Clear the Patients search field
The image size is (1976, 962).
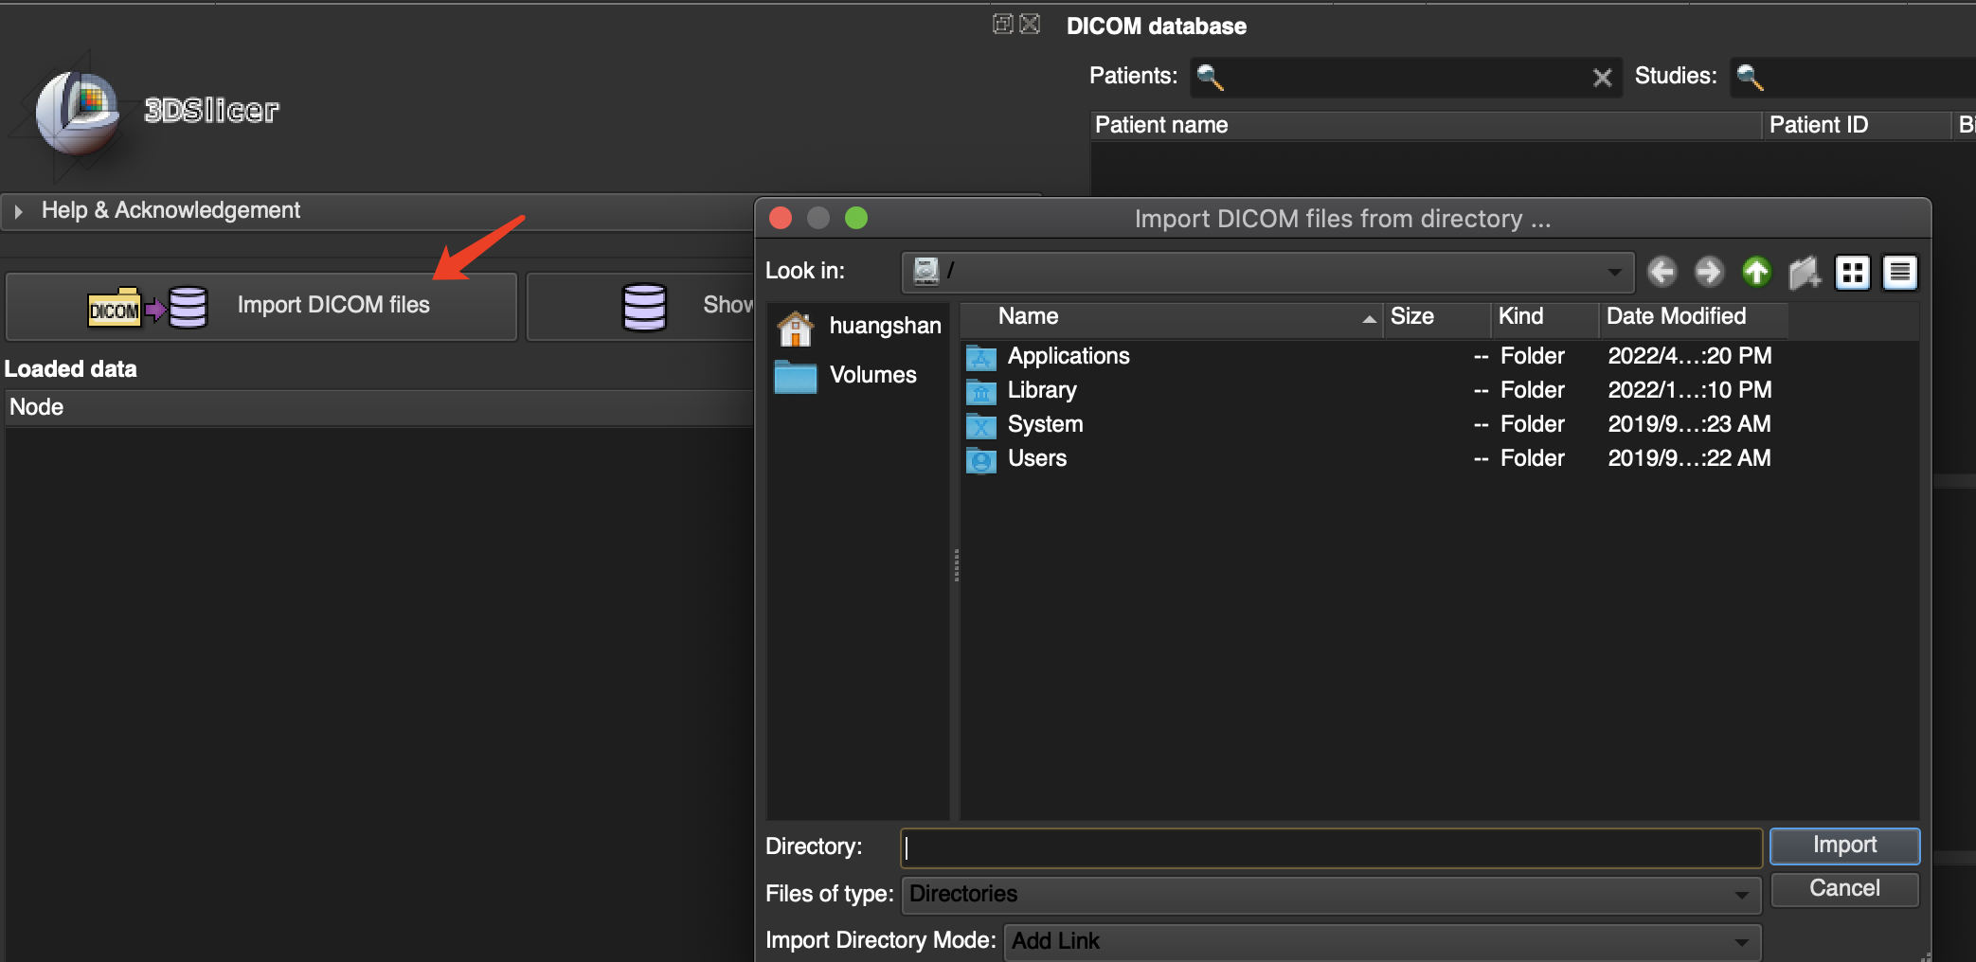click(1602, 78)
